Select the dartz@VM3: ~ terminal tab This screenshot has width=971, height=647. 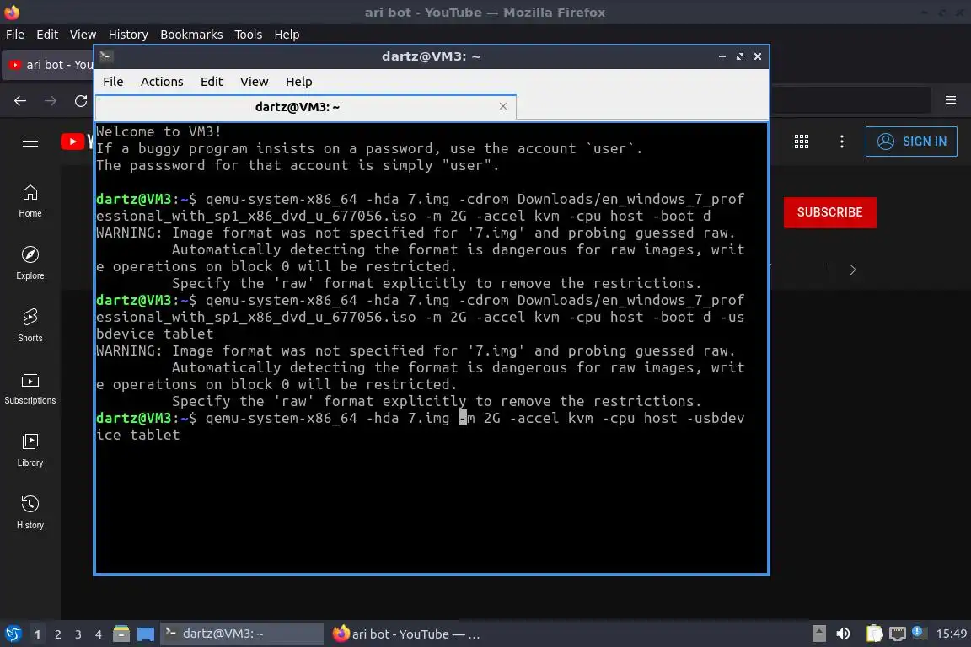click(306, 107)
